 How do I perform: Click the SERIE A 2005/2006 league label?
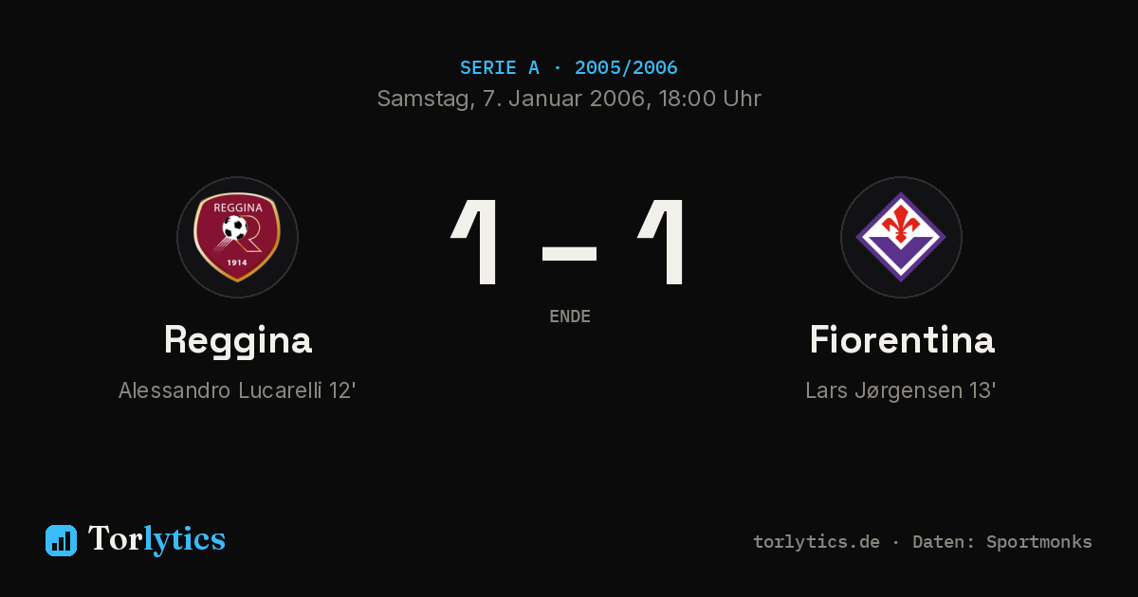click(x=569, y=67)
